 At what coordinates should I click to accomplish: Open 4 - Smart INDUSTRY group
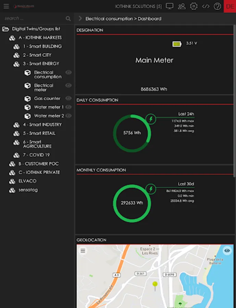[42, 125]
